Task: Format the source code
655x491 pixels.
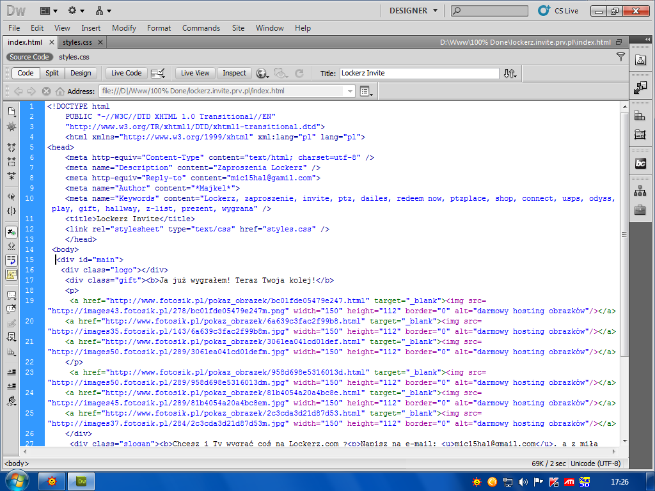Action: point(12,401)
